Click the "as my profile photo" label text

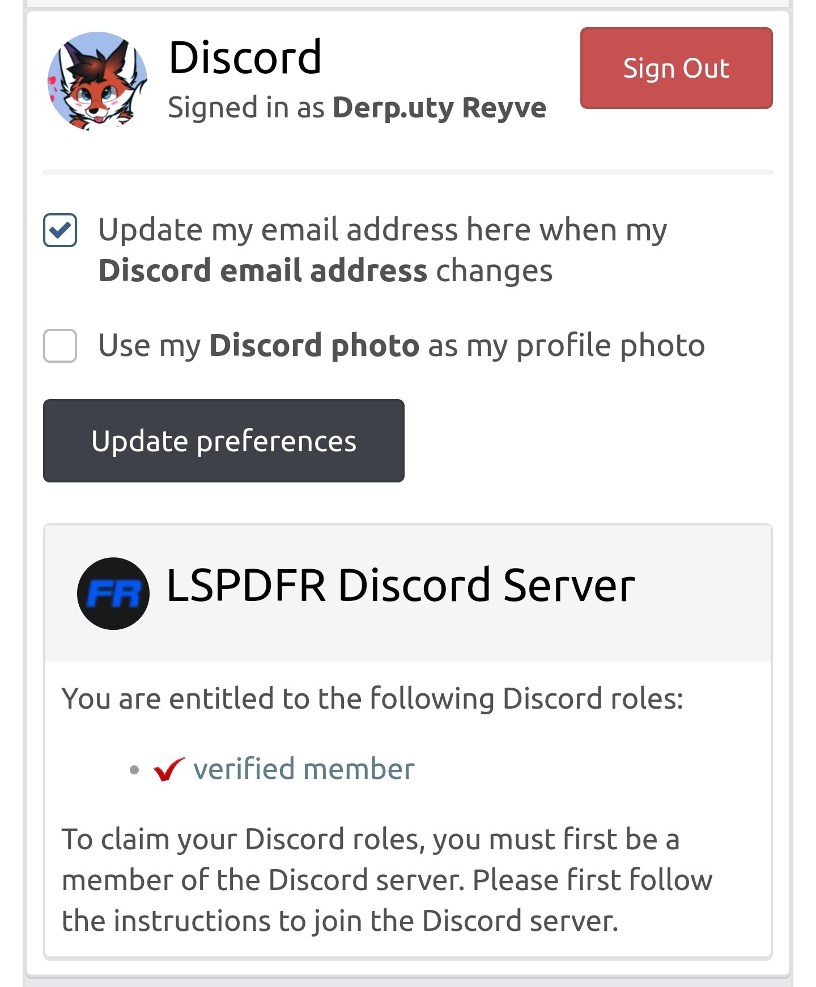567,346
